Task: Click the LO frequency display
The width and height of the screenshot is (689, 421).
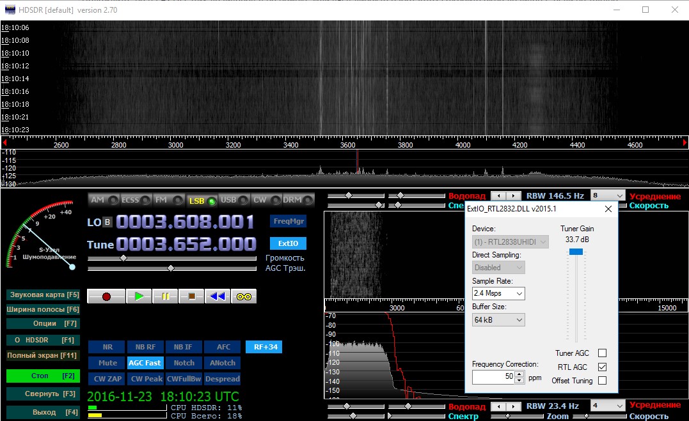Action: [185, 222]
